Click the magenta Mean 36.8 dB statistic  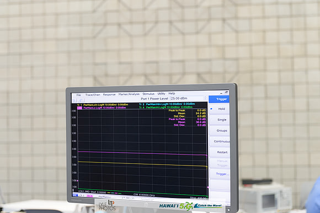tap(191, 122)
